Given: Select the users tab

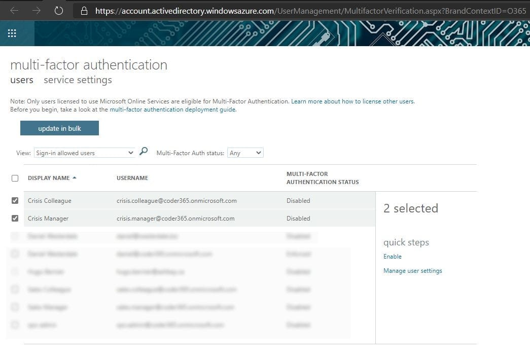Looking at the screenshot, I should 22,80.
